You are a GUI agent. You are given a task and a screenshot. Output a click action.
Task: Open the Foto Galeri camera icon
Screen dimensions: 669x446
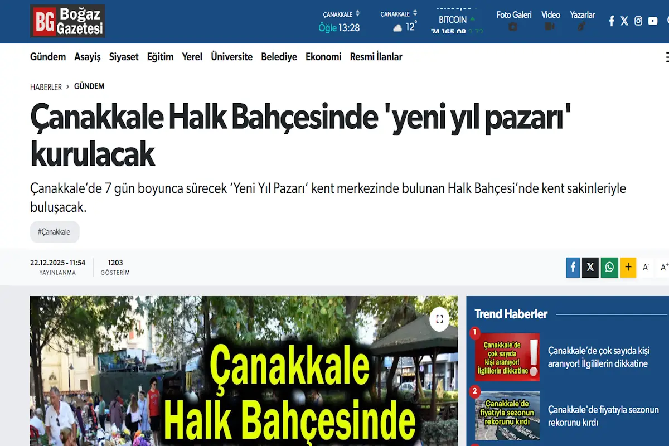[513, 27]
